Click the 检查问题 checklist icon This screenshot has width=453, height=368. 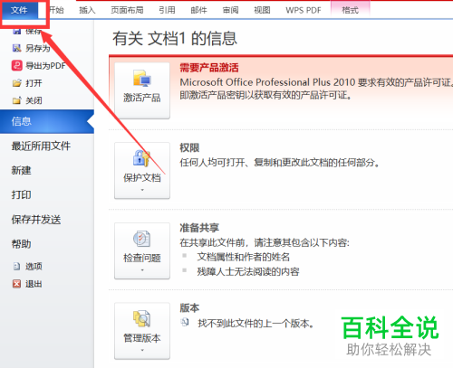coord(141,239)
